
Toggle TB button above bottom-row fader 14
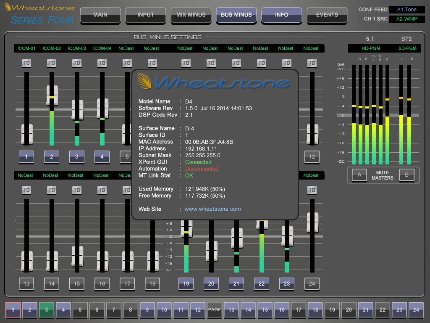tap(52, 190)
